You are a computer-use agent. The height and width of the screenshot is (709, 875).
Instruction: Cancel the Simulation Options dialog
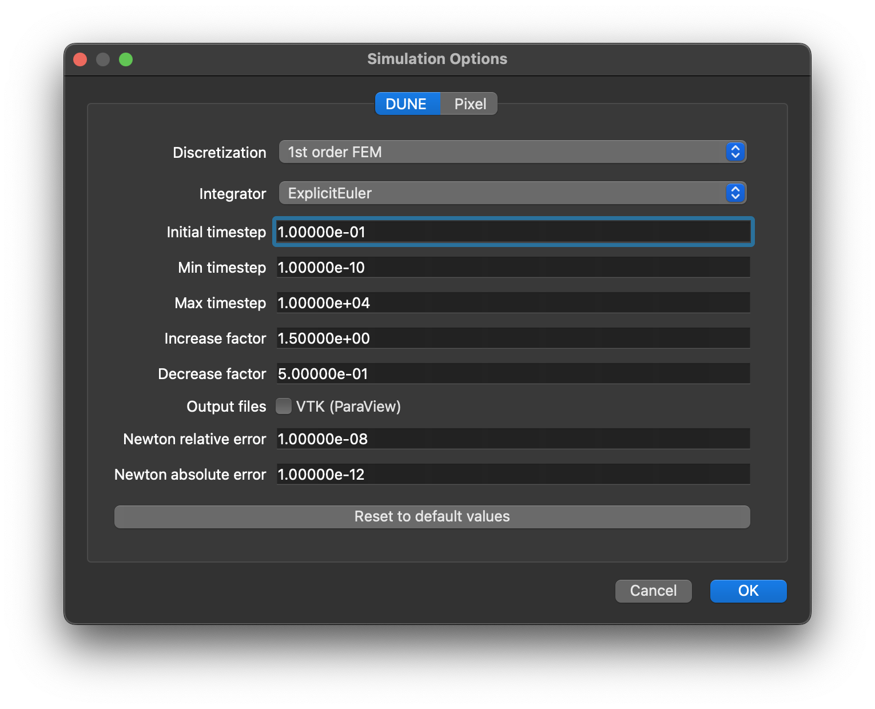(654, 591)
